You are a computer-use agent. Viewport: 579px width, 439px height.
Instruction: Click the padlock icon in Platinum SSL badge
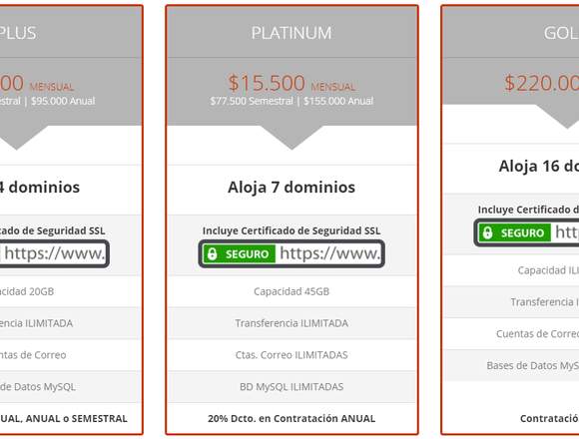click(212, 253)
